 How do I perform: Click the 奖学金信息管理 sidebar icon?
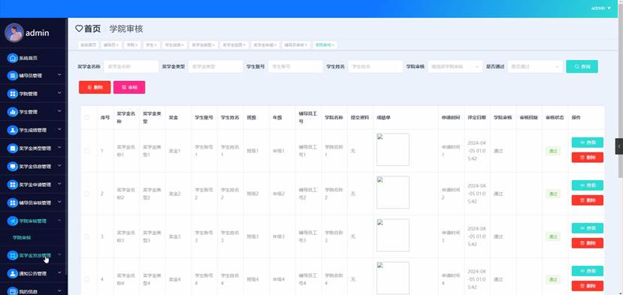click(x=13, y=167)
